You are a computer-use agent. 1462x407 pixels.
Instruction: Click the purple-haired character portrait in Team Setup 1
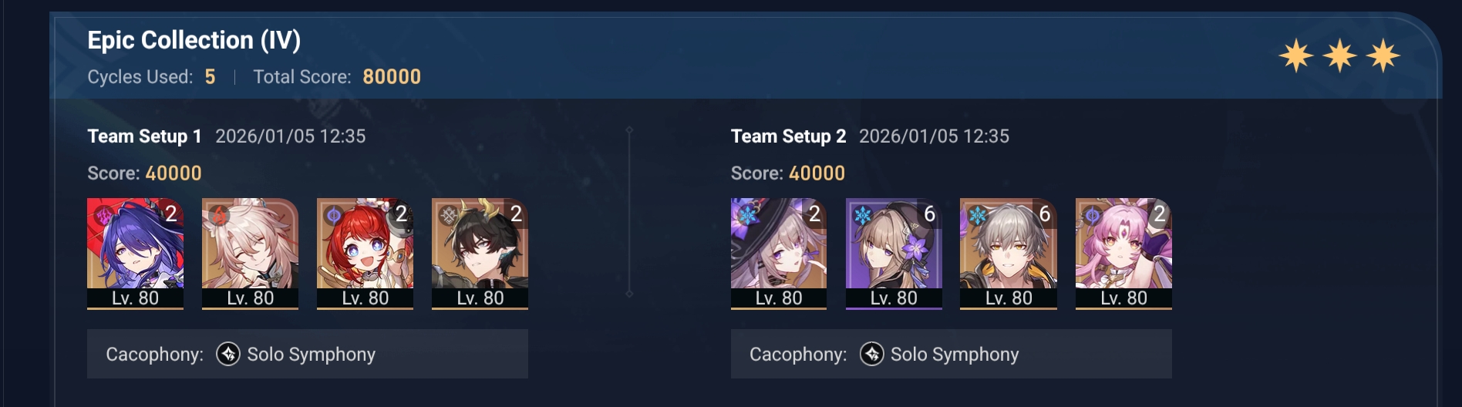(x=135, y=254)
